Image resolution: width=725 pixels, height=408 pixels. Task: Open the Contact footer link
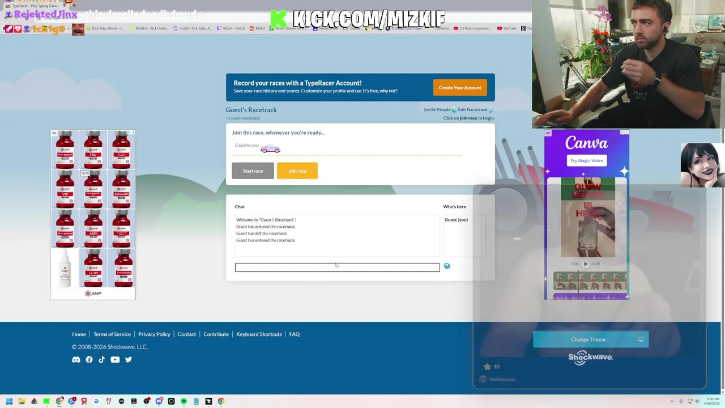point(187,334)
